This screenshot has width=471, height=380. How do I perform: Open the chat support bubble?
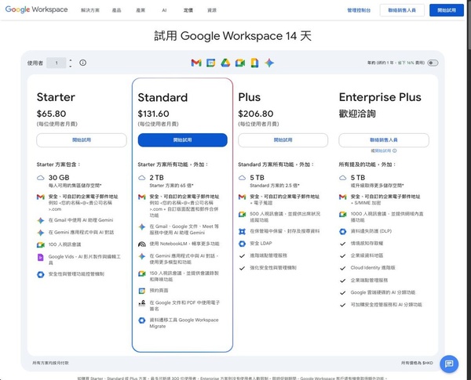point(449,364)
